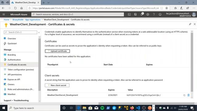
Task: Open a new browser tab
Action: [43, 2]
